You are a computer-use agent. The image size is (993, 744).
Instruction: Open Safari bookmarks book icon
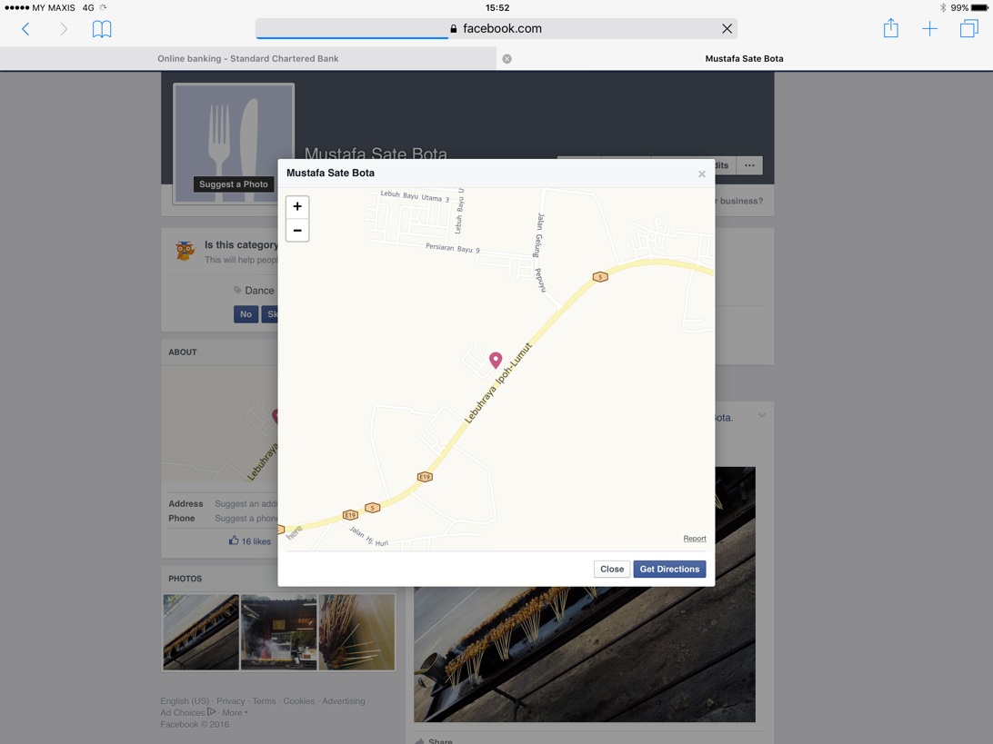102,28
